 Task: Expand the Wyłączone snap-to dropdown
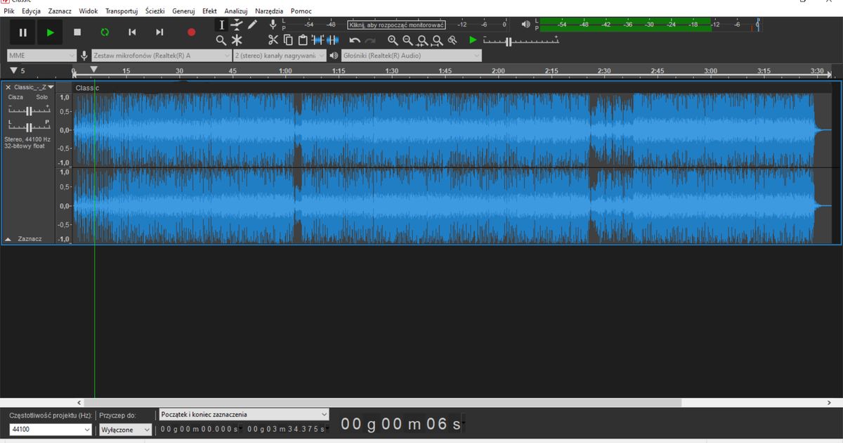126,429
